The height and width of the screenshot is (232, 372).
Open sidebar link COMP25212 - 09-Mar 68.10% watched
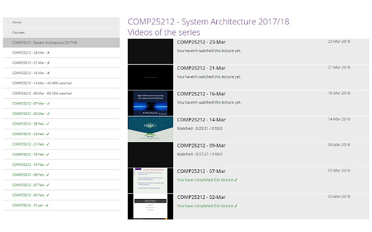pyautogui.click(x=61, y=93)
